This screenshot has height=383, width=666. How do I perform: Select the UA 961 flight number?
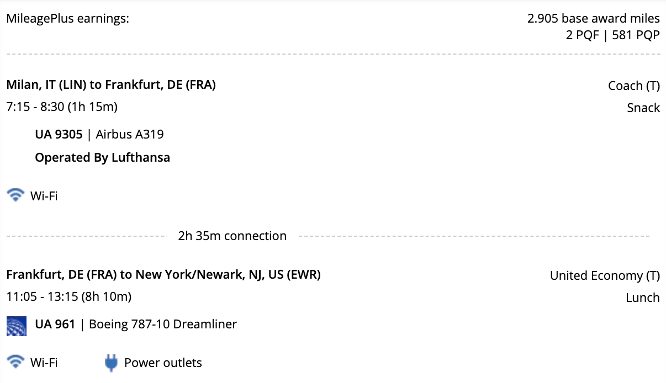(x=55, y=325)
